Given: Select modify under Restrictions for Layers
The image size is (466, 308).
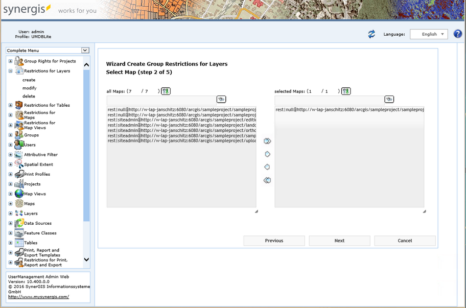Looking at the screenshot, I should 30,87.
